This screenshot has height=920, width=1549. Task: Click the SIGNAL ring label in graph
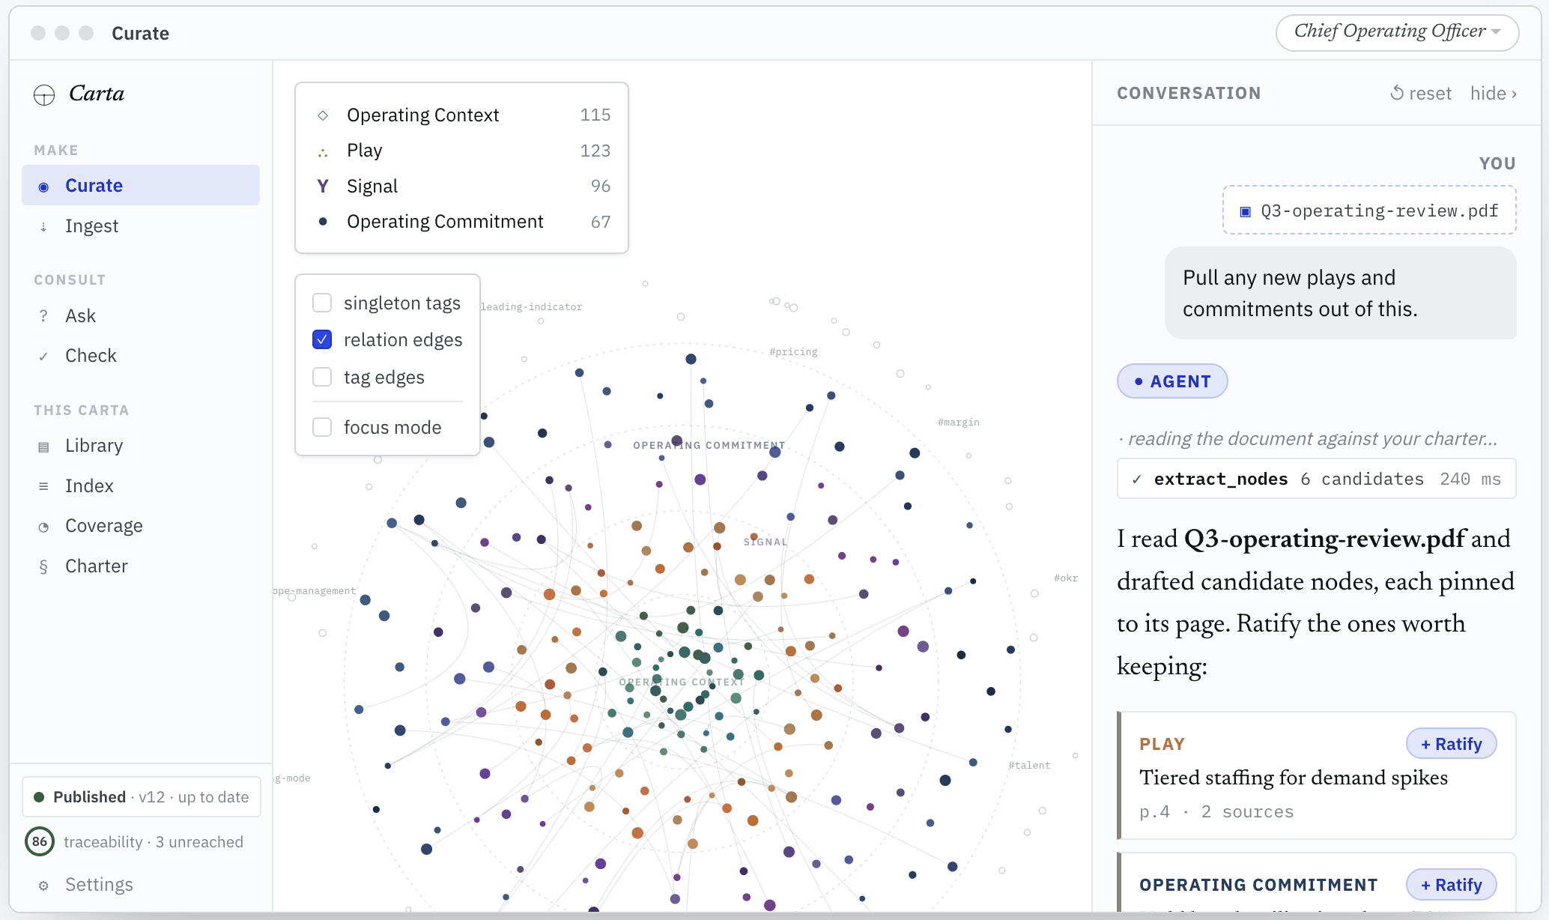[x=765, y=542]
